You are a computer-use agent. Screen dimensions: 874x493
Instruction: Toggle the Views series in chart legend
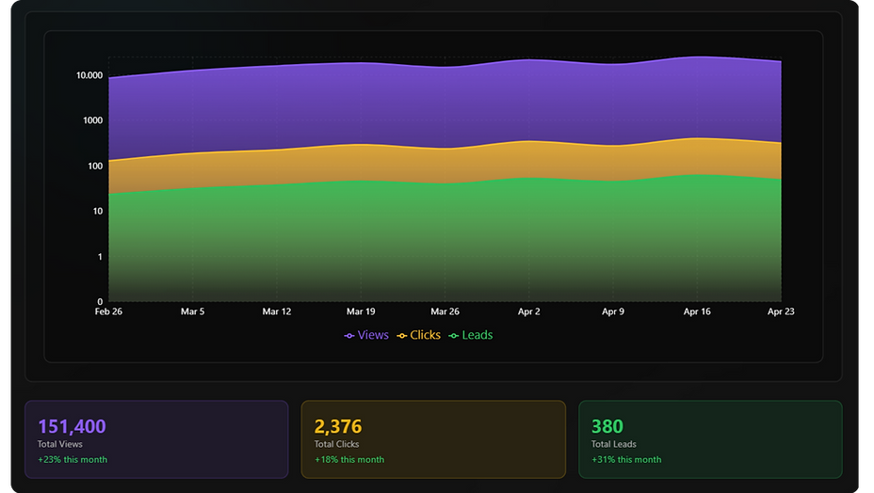pyautogui.click(x=366, y=335)
